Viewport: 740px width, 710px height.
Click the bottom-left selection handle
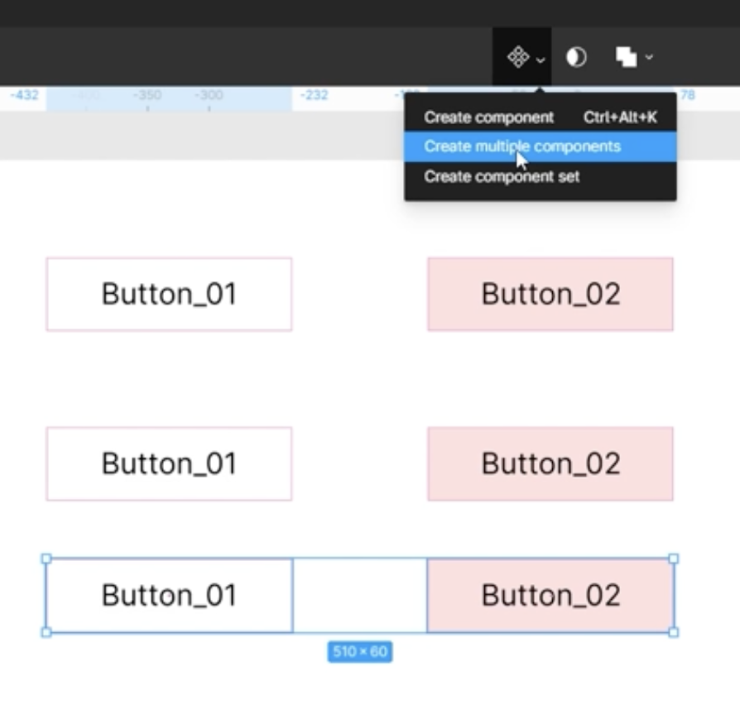pos(46,632)
